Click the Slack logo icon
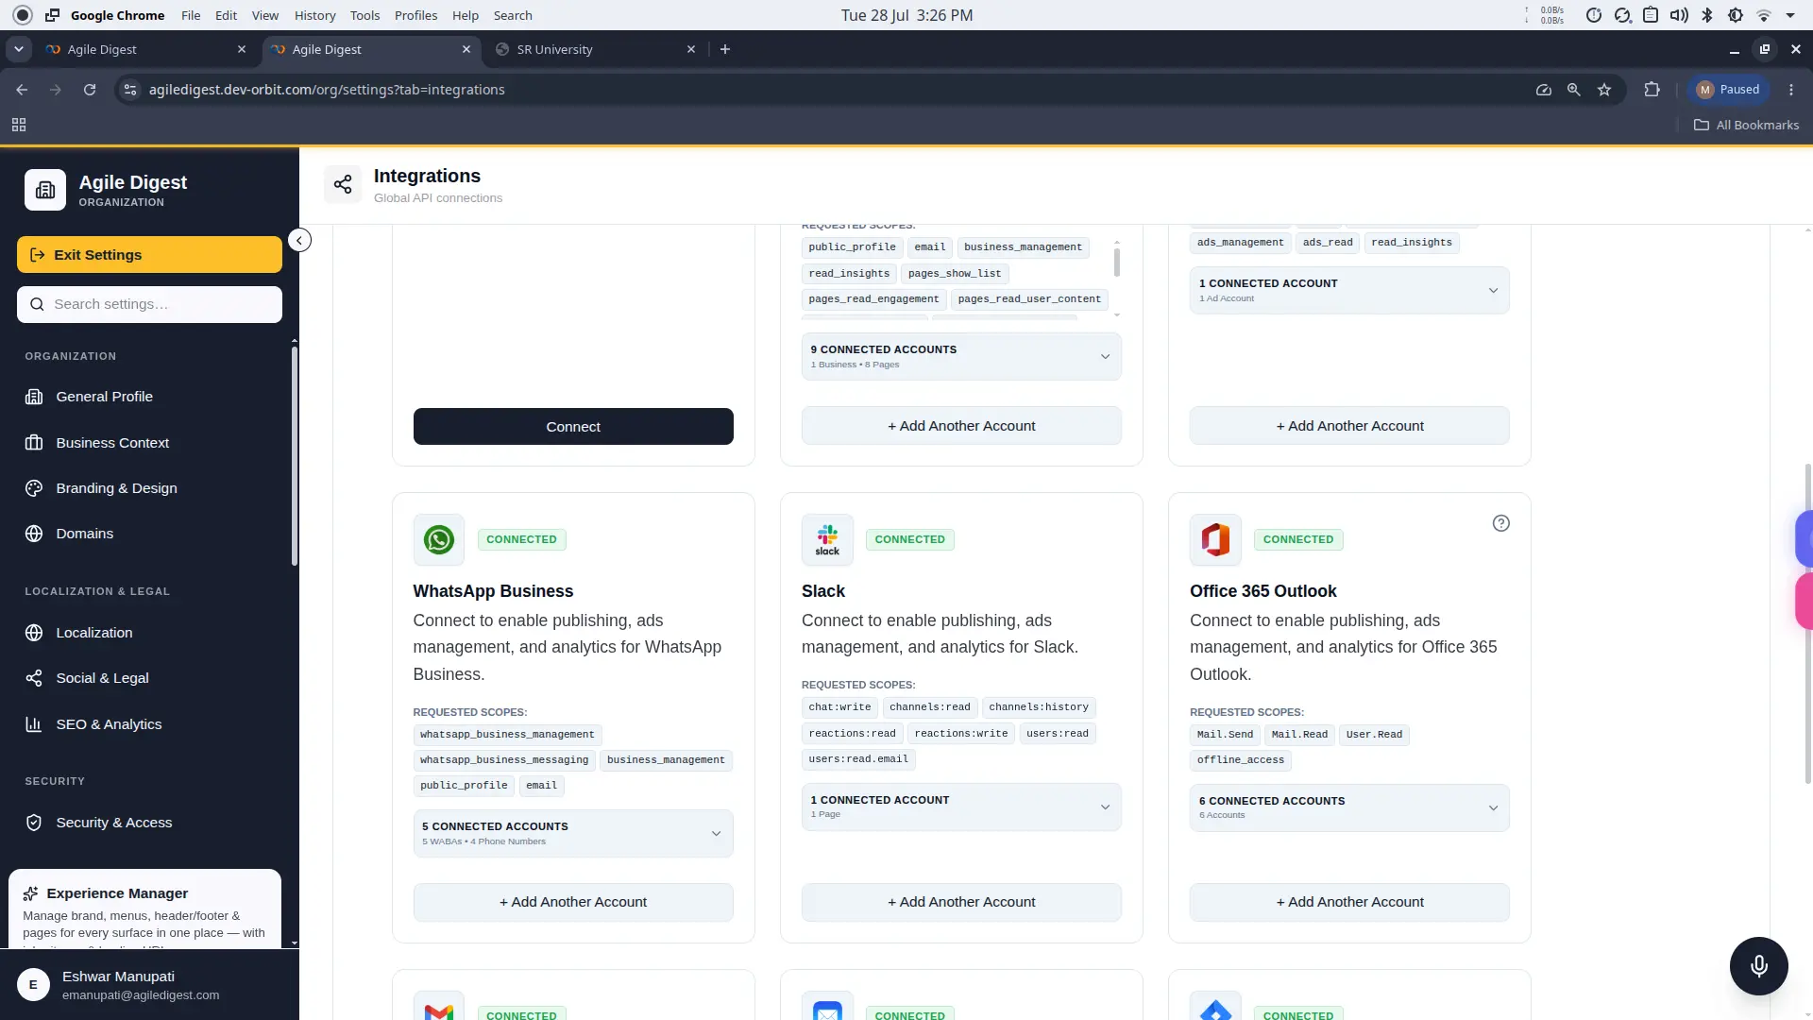Screen dimensions: 1813x1020 (827, 539)
